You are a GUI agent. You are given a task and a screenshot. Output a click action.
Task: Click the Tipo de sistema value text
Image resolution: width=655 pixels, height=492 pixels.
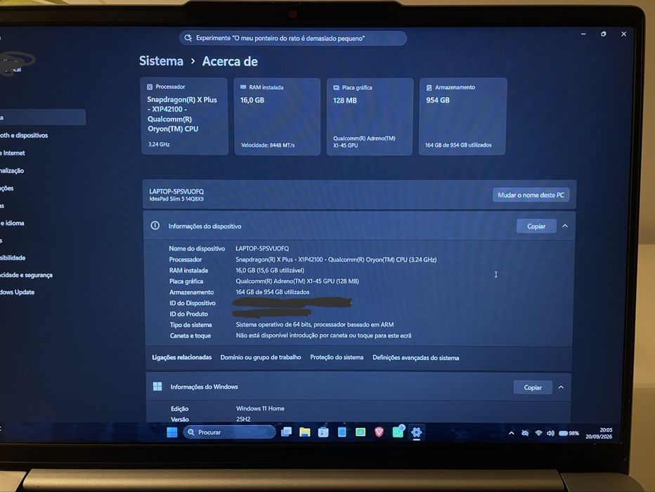coord(315,325)
